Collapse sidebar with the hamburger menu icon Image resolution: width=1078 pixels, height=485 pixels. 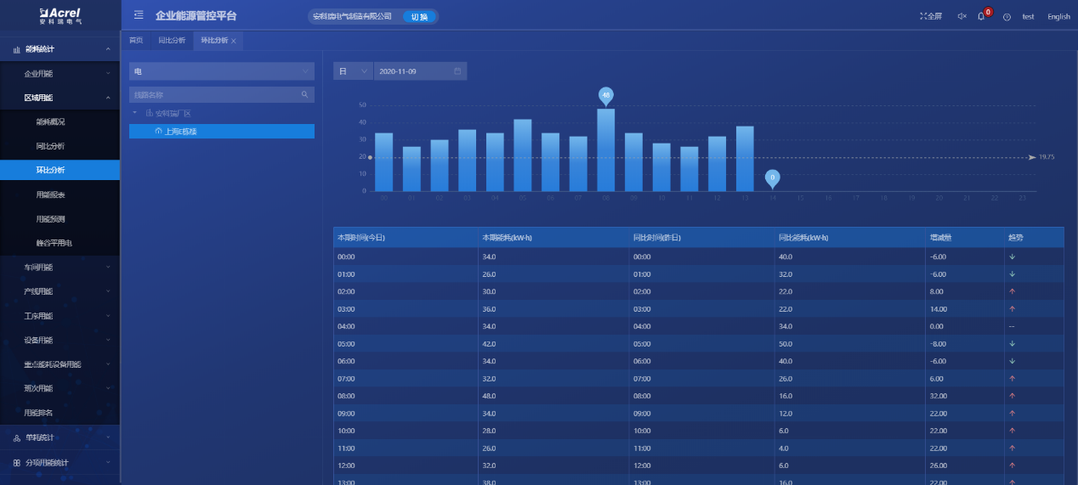tap(139, 15)
